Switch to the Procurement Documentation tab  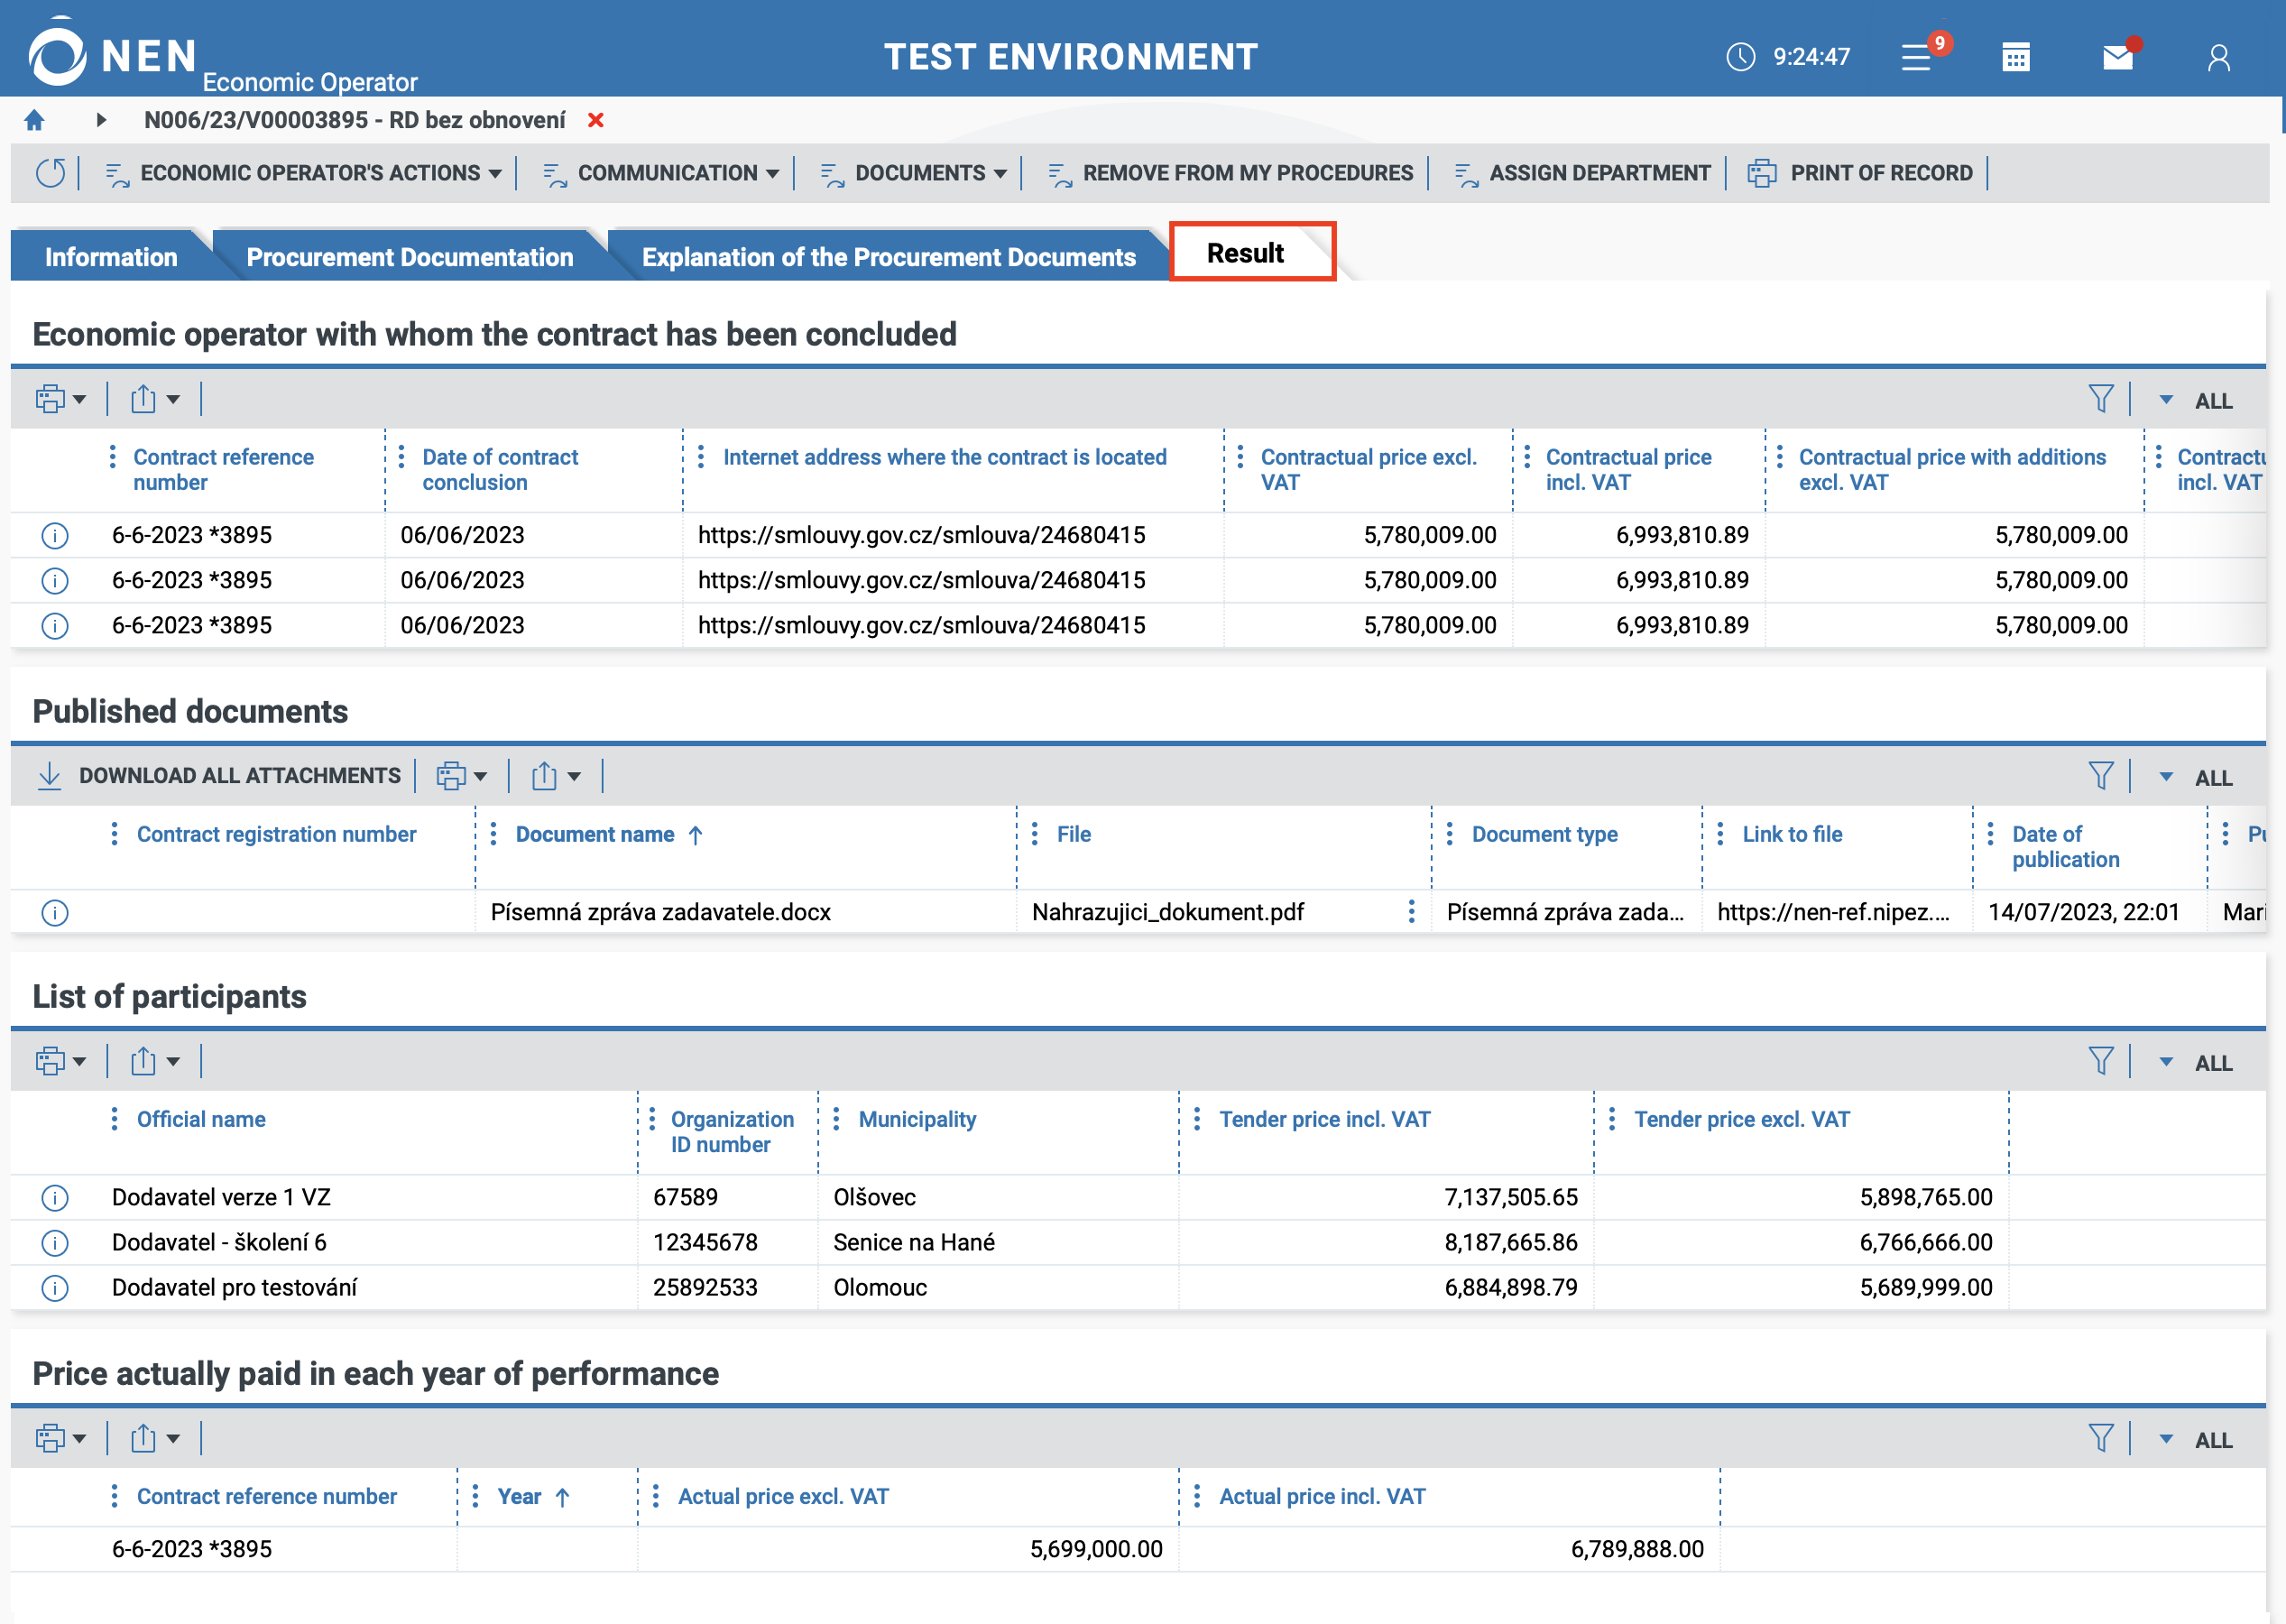click(x=409, y=257)
